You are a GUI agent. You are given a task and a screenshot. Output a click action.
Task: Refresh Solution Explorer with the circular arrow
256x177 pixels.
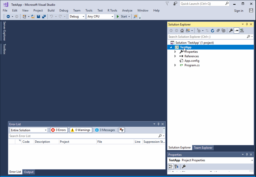pyautogui.click(x=212, y=30)
